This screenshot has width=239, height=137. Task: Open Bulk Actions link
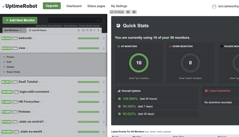click(42, 26)
